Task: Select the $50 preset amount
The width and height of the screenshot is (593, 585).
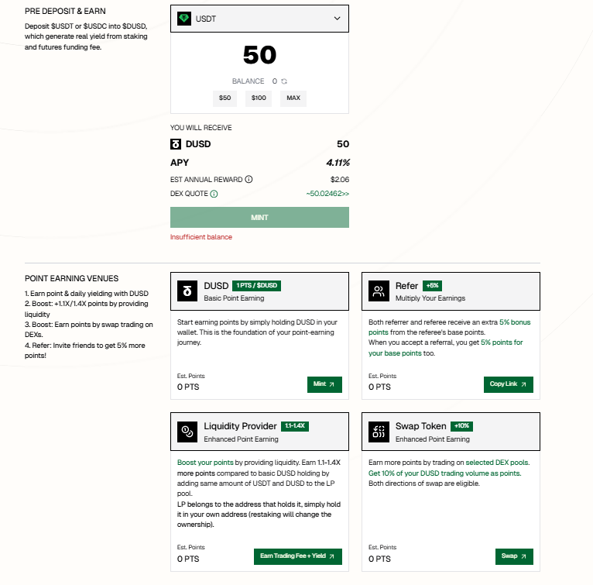Action: click(x=225, y=98)
